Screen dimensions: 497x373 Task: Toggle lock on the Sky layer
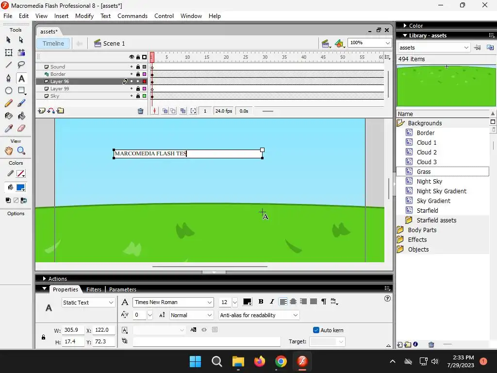click(x=138, y=96)
